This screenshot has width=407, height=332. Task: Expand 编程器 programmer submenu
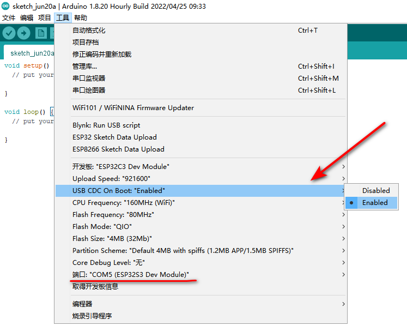point(201,304)
